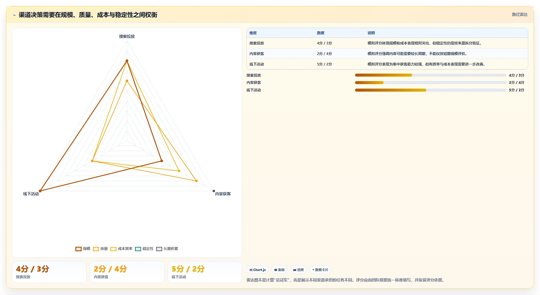The image size is (540, 295).
Task: Select the 搜索投放 table row cell
Action: [x=257, y=43]
